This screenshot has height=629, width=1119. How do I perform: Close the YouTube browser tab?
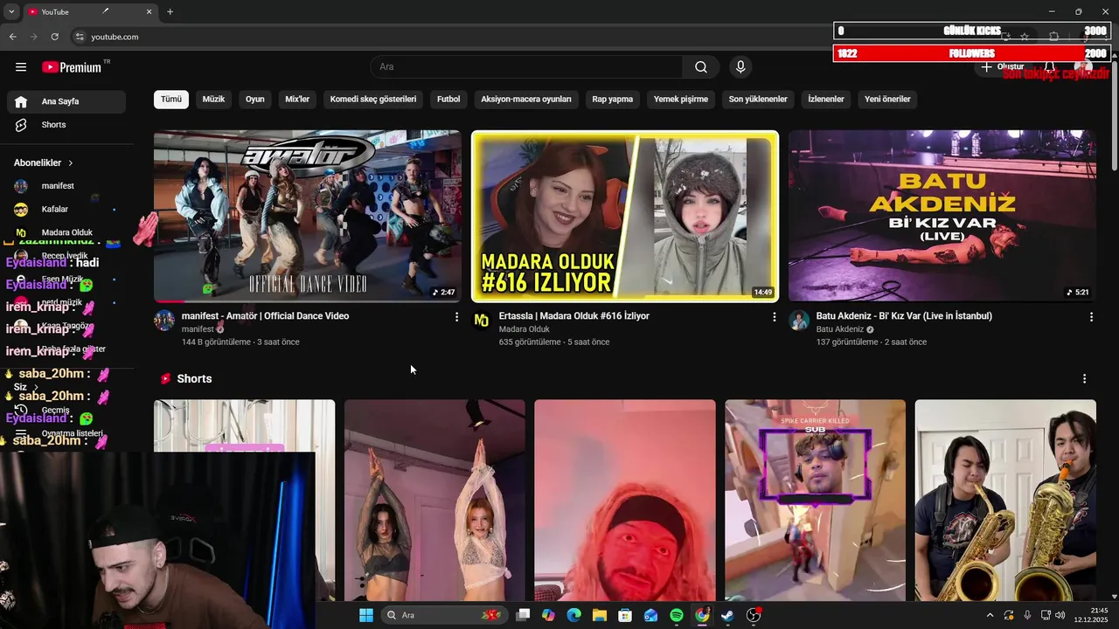pyautogui.click(x=149, y=12)
